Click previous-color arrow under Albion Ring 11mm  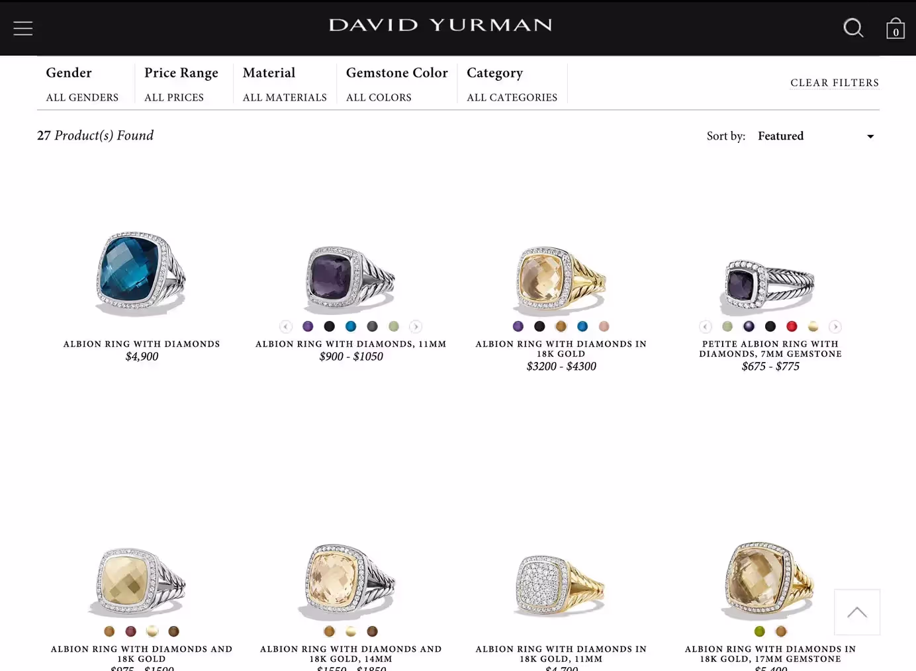coord(286,326)
